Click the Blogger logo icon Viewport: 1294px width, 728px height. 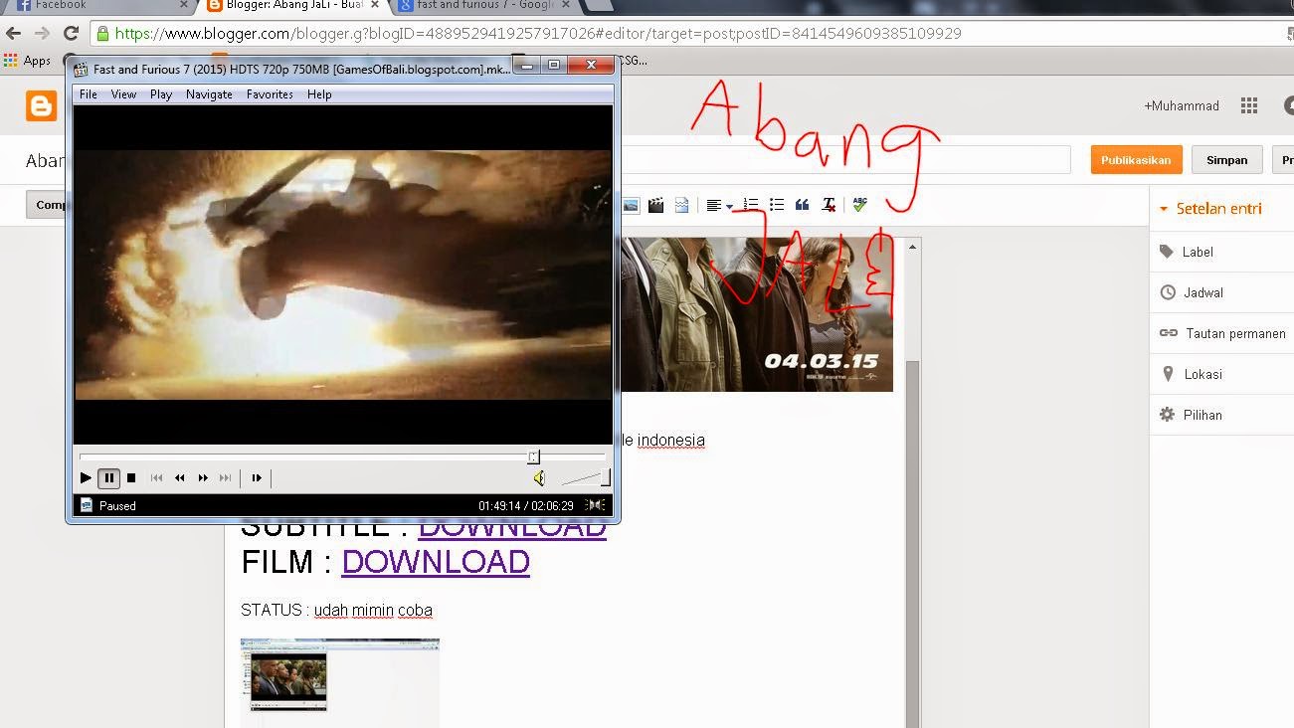[42, 106]
